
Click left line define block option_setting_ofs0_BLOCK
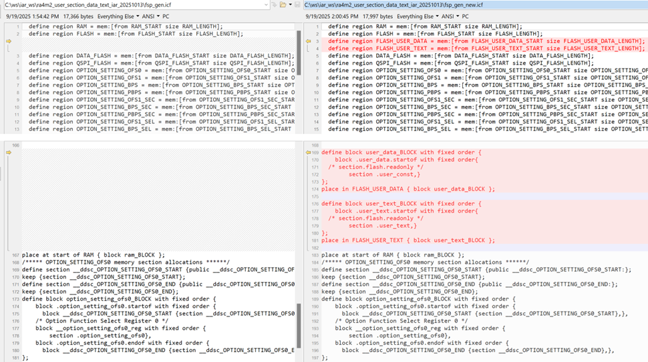119,299
